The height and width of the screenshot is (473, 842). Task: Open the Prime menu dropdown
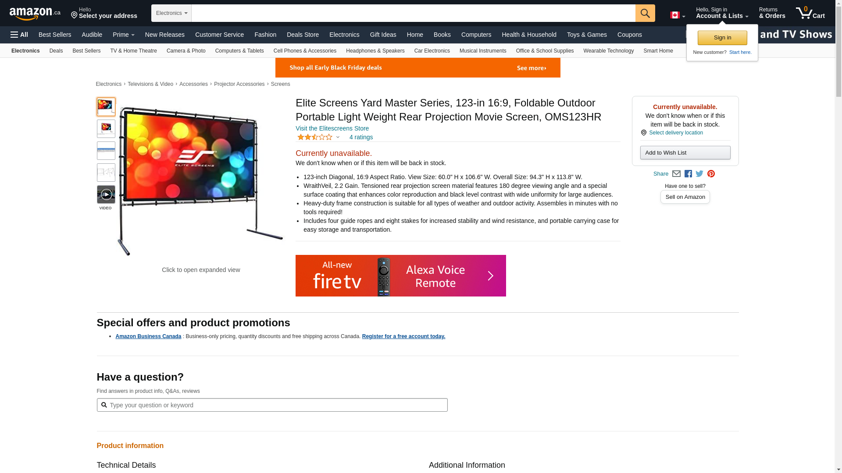(123, 35)
